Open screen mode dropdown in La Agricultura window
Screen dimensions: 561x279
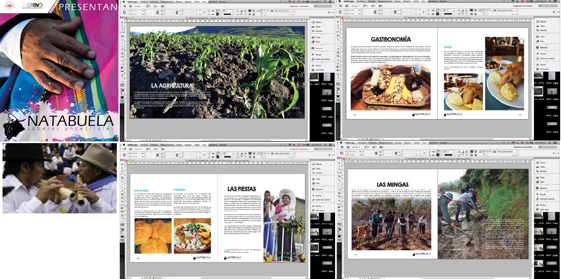(156, 6)
